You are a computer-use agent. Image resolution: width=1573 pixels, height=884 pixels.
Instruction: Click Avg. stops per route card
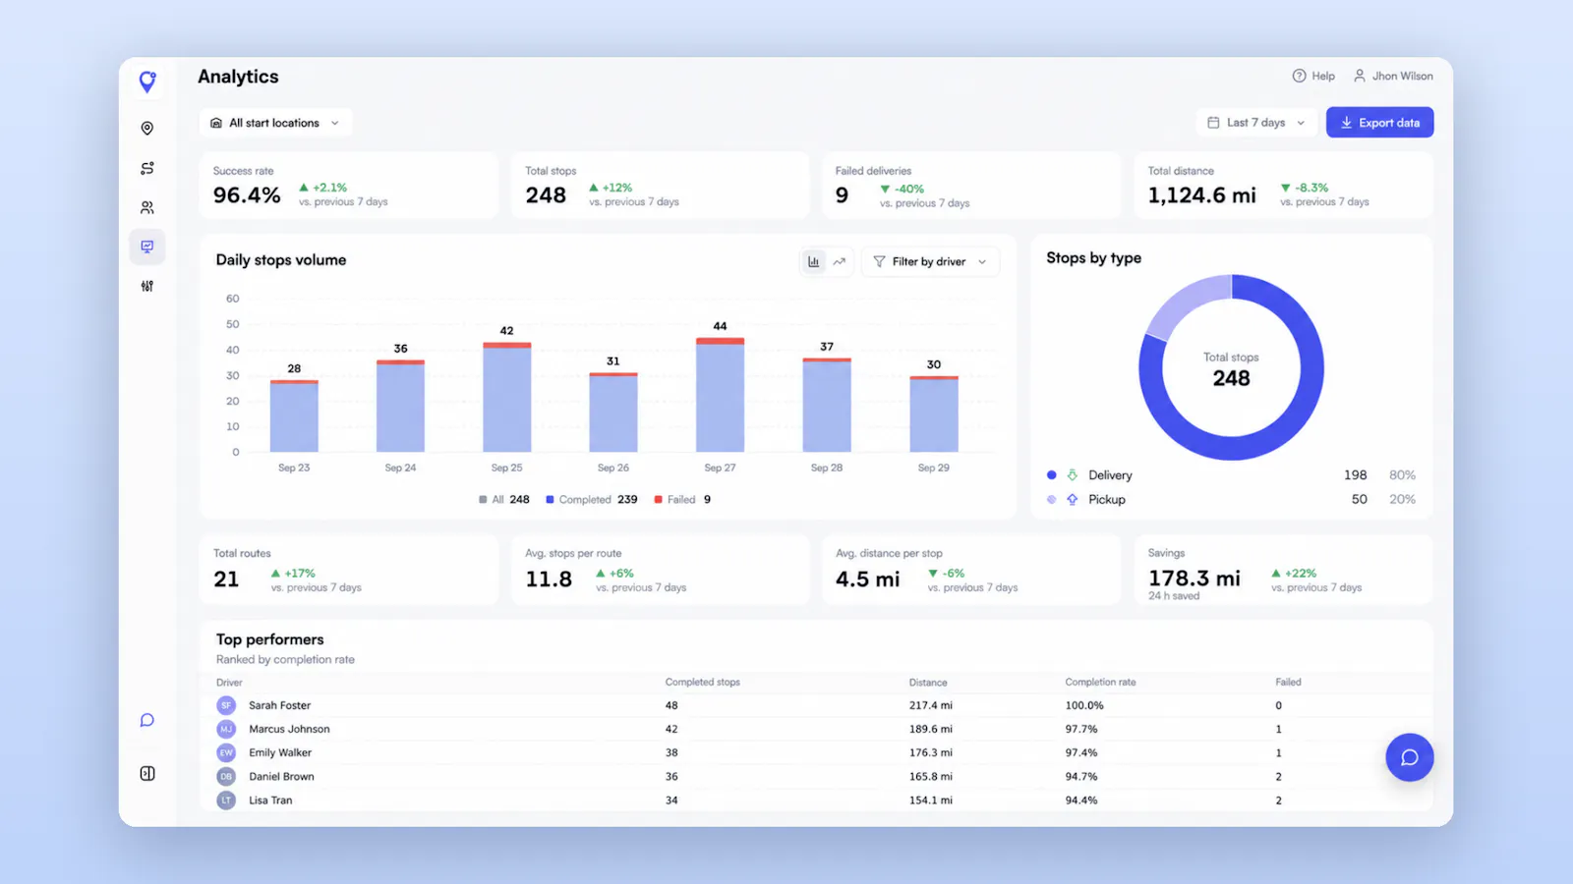click(x=660, y=570)
